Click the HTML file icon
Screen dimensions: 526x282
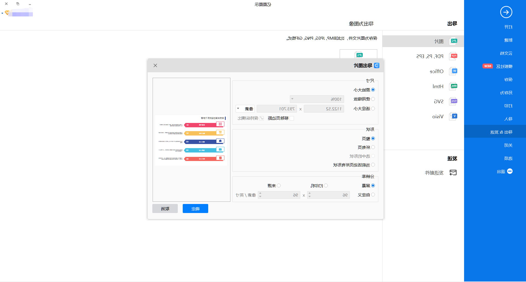tap(453, 86)
